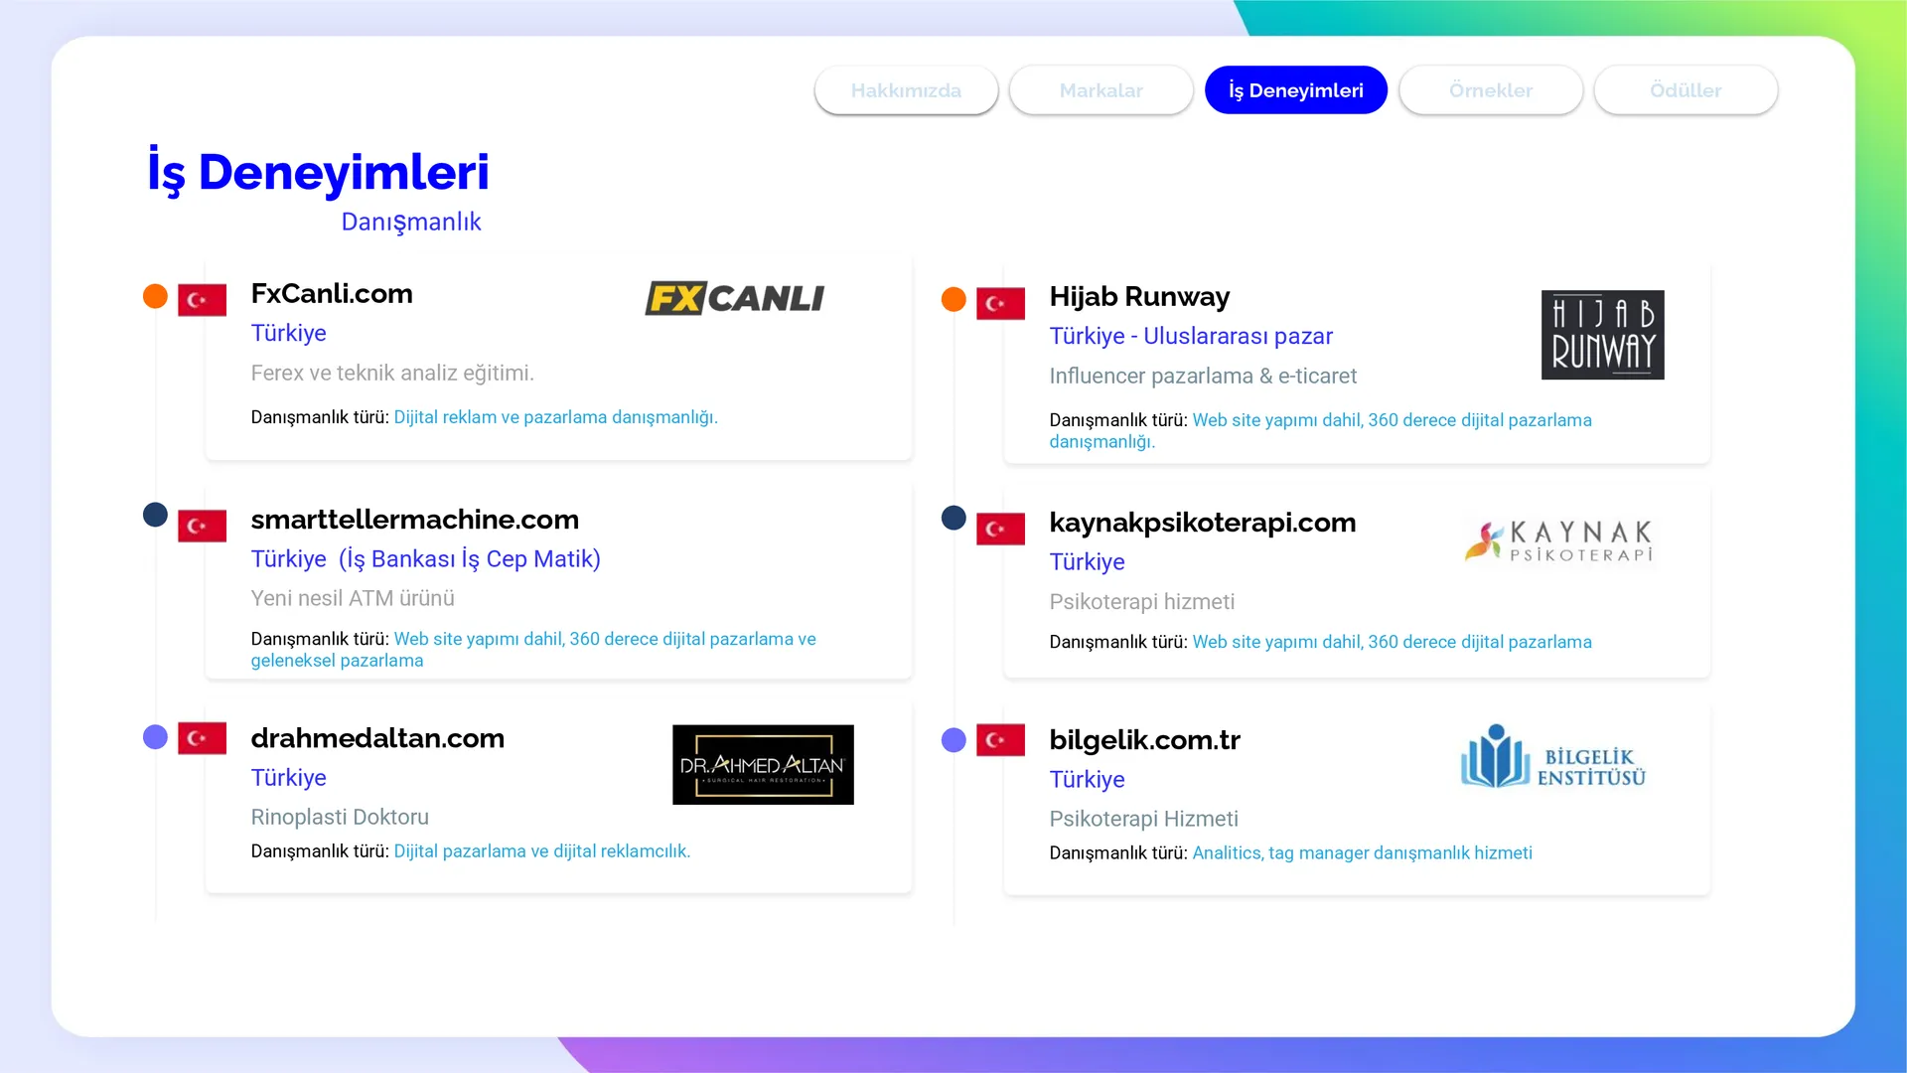
Task: Click 'Rinoplasti Doktoru' text
Action: coord(340,818)
